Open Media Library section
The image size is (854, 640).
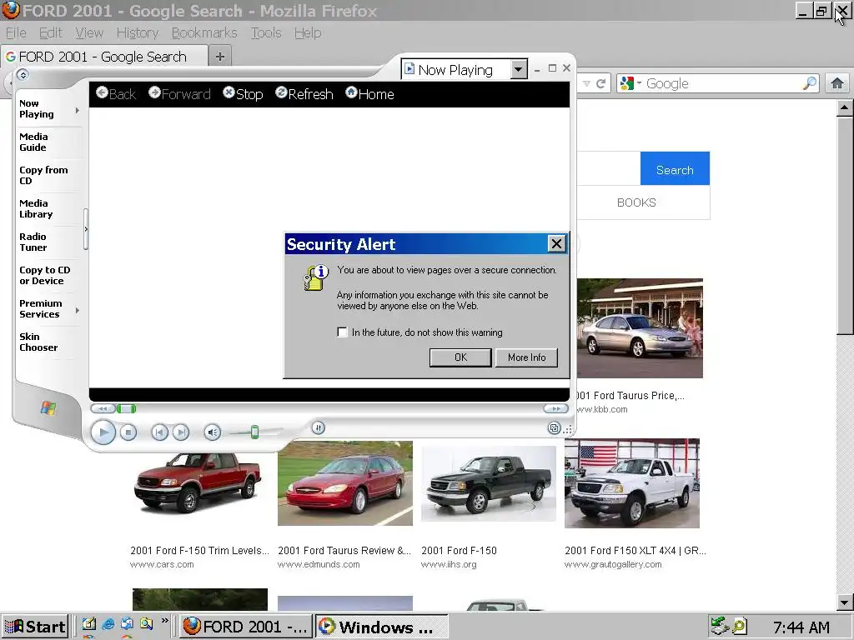tap(36, 208)
